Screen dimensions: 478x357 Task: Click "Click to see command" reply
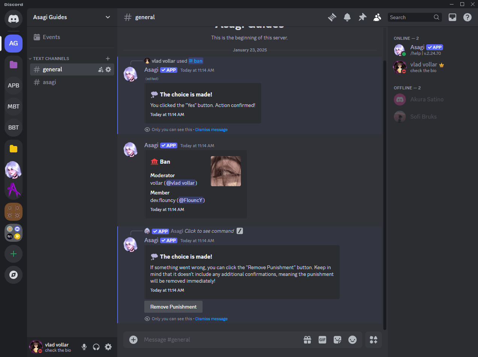[x=209, y=231]
